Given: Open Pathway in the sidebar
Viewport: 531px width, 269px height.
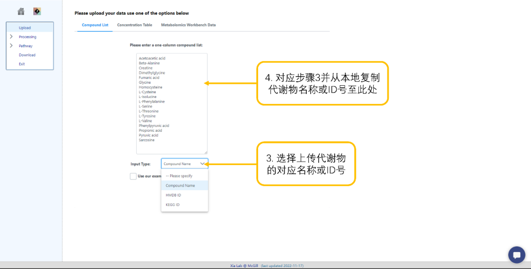Looking at the screenshot, I should tap(26, 46).
